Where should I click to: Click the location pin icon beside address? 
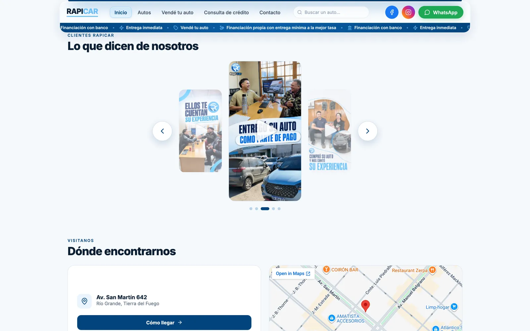click(84, 301)
